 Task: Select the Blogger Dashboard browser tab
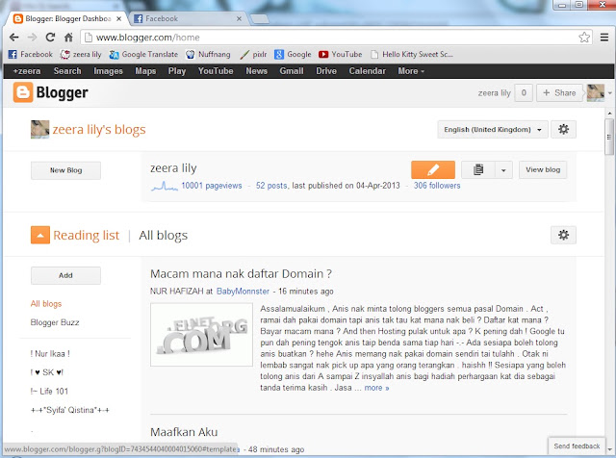tap(67, 18)
